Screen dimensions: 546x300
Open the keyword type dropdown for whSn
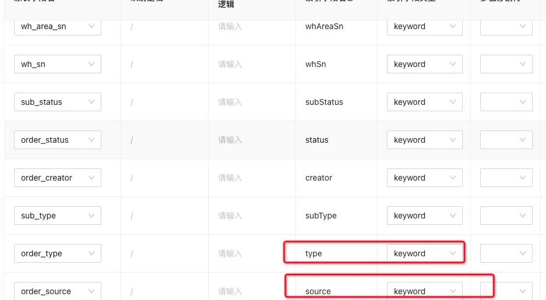tap(424, 64)
